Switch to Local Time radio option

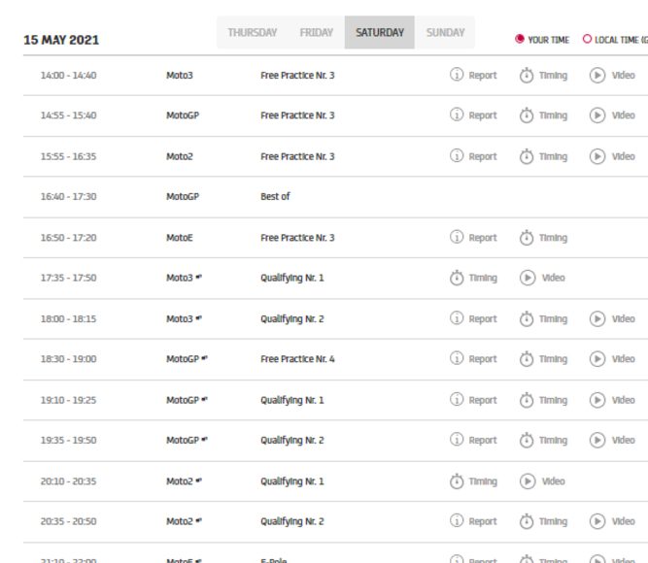tap(587, 40)
